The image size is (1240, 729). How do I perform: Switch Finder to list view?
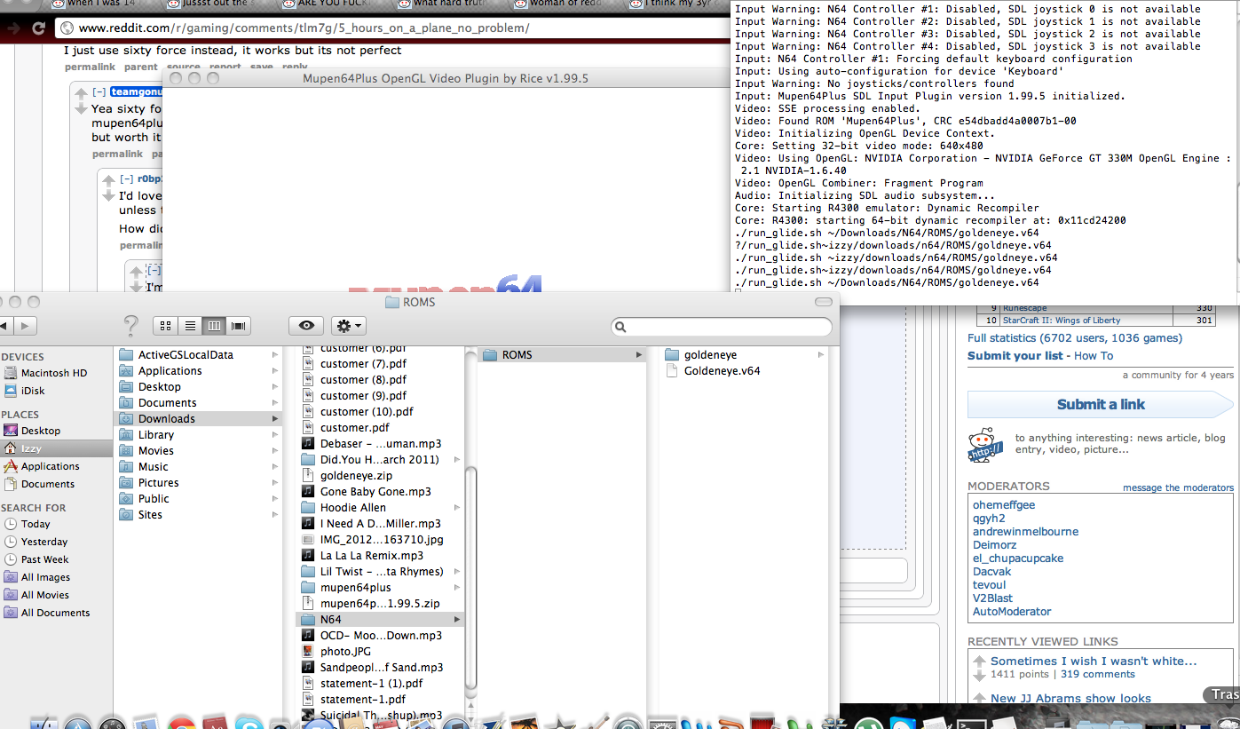pyautogui.click(x=189, y=326)
